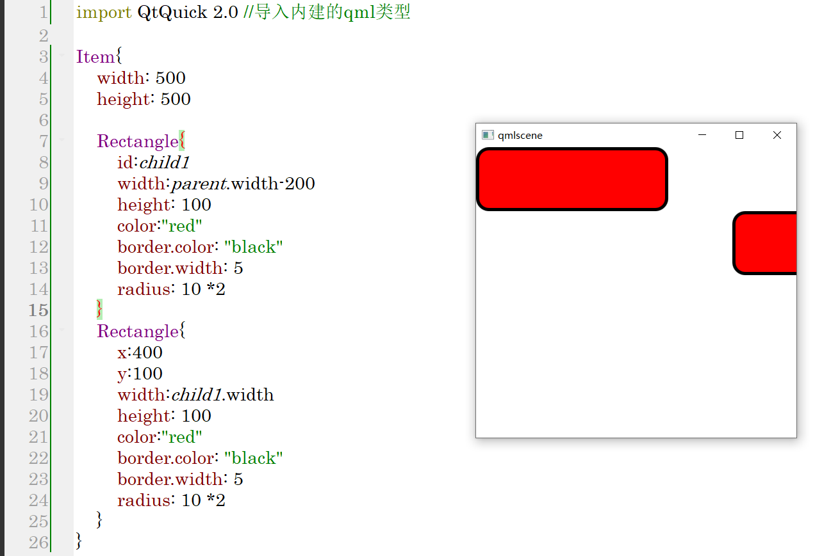831x556 pixels.
Task: Click the 'Rectangle{' keyword on line 7
Action: coord(142,141)
